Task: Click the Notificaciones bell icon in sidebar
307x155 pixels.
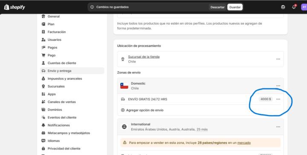Action: (43, 125)
